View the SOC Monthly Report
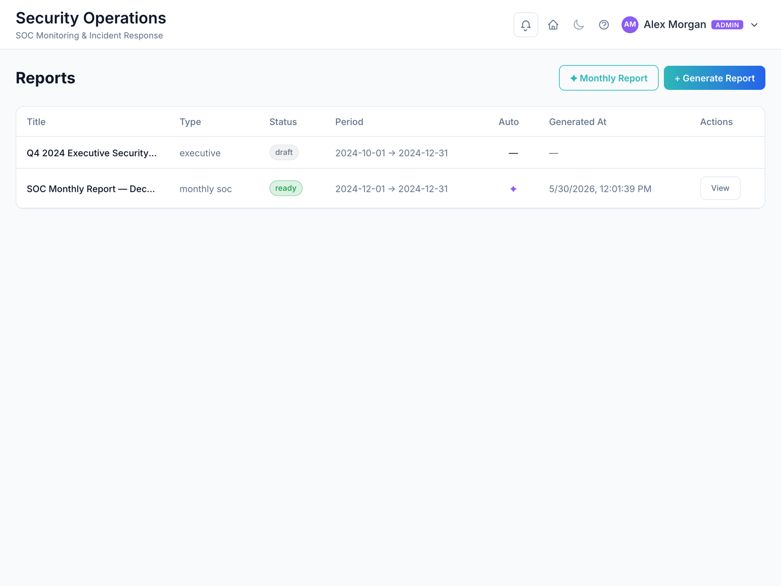The width and height of the screenshot is (781, 586). (x=720, y=188)
